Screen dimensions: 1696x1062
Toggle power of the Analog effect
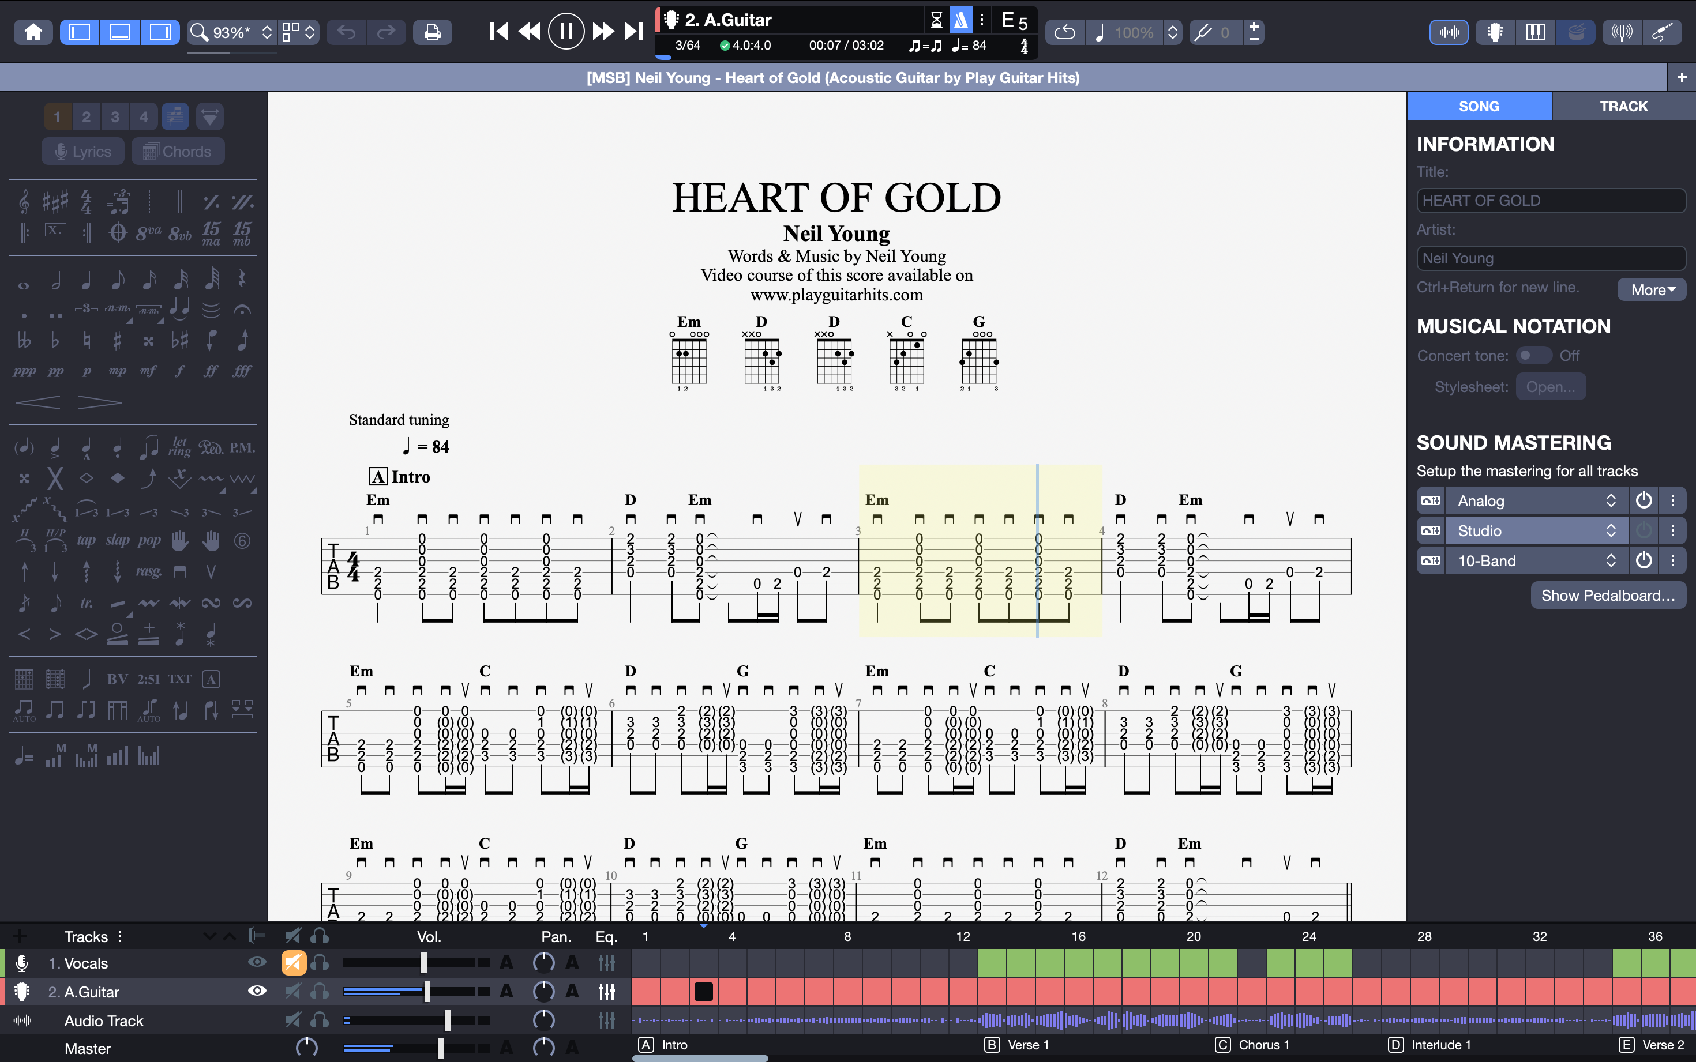coord(1644,501)
